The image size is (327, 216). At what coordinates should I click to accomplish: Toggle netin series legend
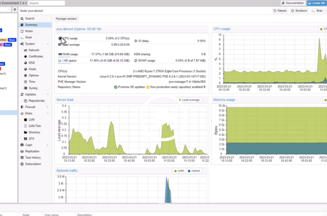tap(179, 171)
